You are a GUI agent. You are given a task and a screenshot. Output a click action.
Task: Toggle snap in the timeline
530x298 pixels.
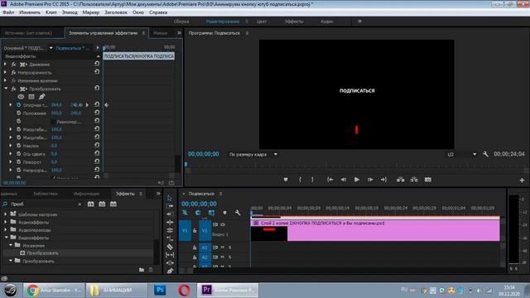click(x=198, y=213)
